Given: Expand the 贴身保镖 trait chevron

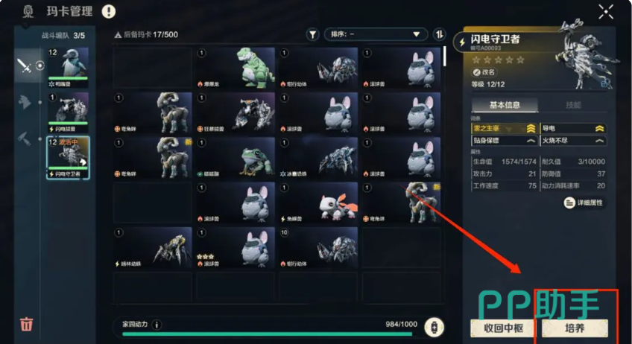Looking at the screenshot, I should tap(531, 141).
